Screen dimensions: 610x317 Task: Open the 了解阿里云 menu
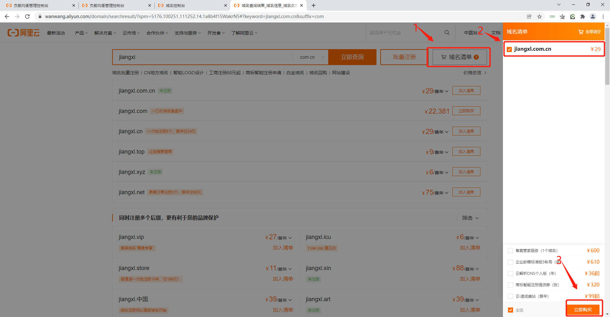pyautogui.click(x=244, y=33)
